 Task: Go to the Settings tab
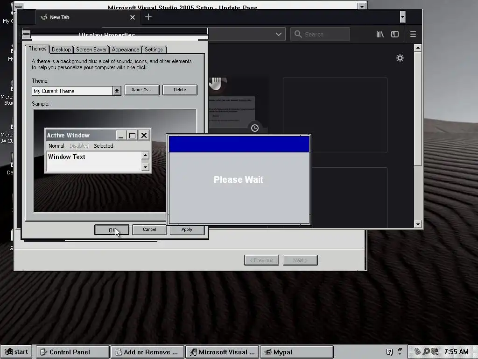point(154,50)
